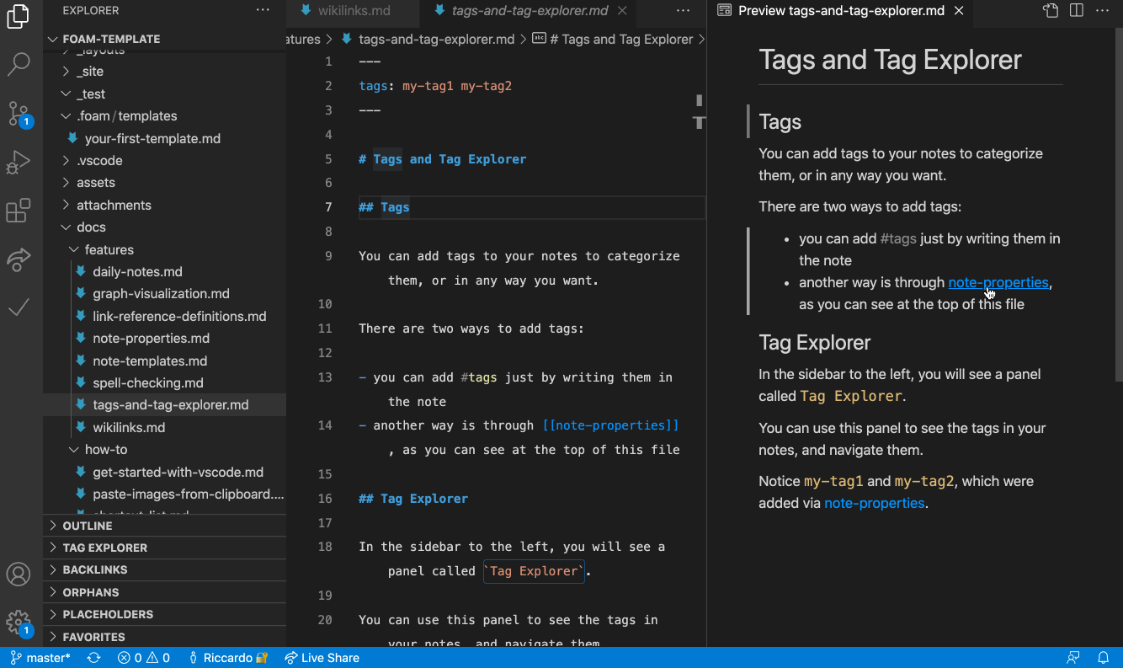Follow the note-properties link in the preview
This screenshot has height=668, width=1123.
[x=998, y=282]
